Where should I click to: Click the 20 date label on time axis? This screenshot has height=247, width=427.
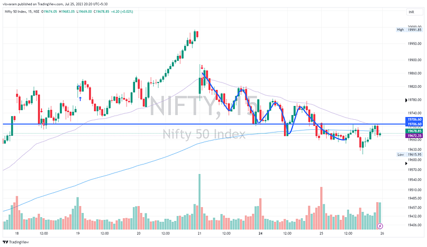139,233
